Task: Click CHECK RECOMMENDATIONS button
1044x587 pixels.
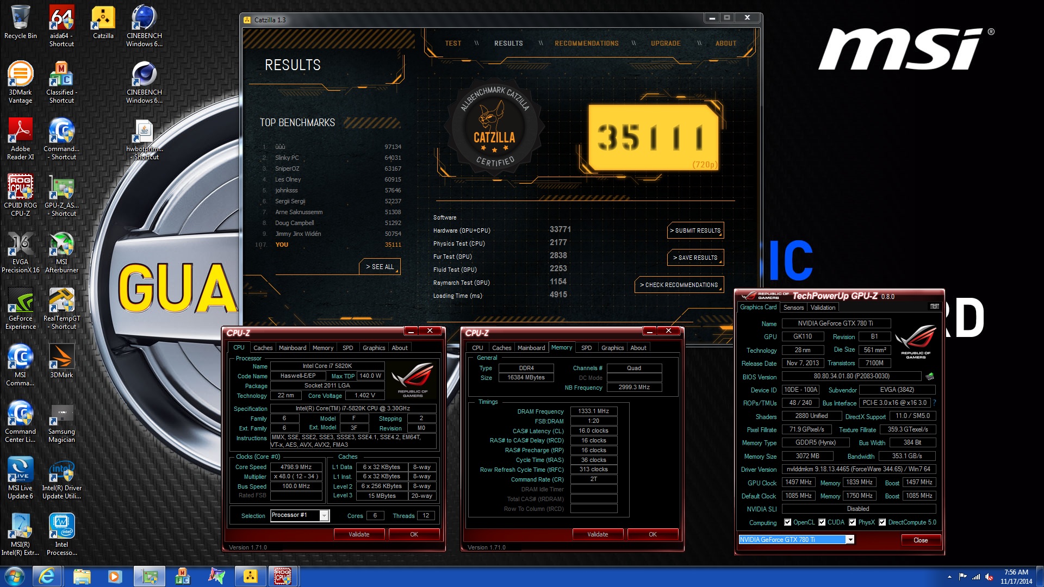Action: tap(679, 285)
